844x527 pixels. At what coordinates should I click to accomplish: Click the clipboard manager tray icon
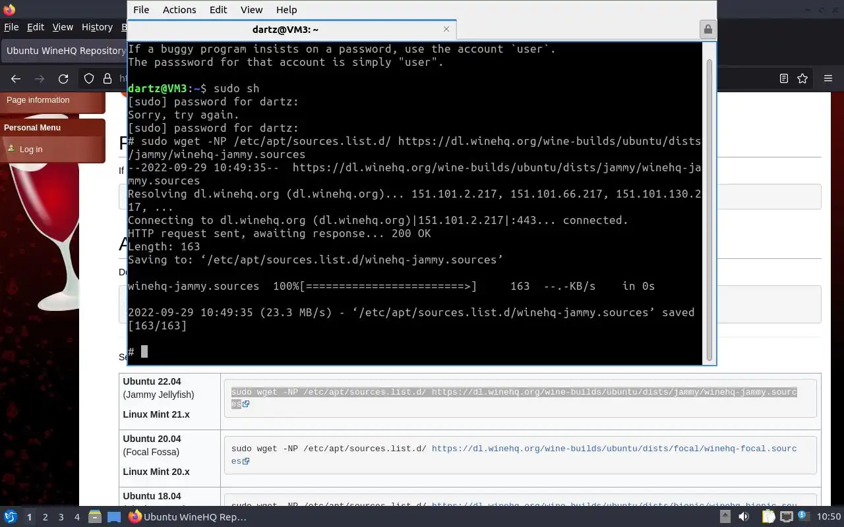click(768, 517)
